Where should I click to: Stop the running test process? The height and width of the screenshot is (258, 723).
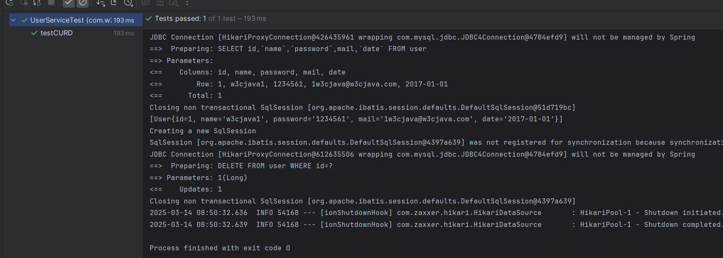(51, 3)
